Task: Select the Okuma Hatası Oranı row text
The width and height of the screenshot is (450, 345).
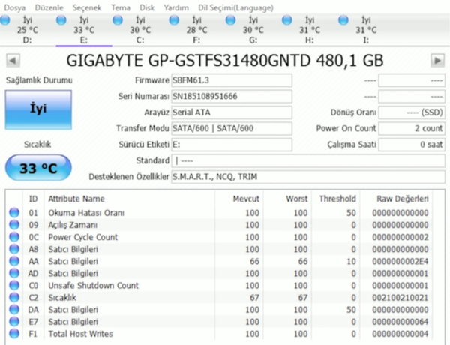Action: tap(86, 213)
